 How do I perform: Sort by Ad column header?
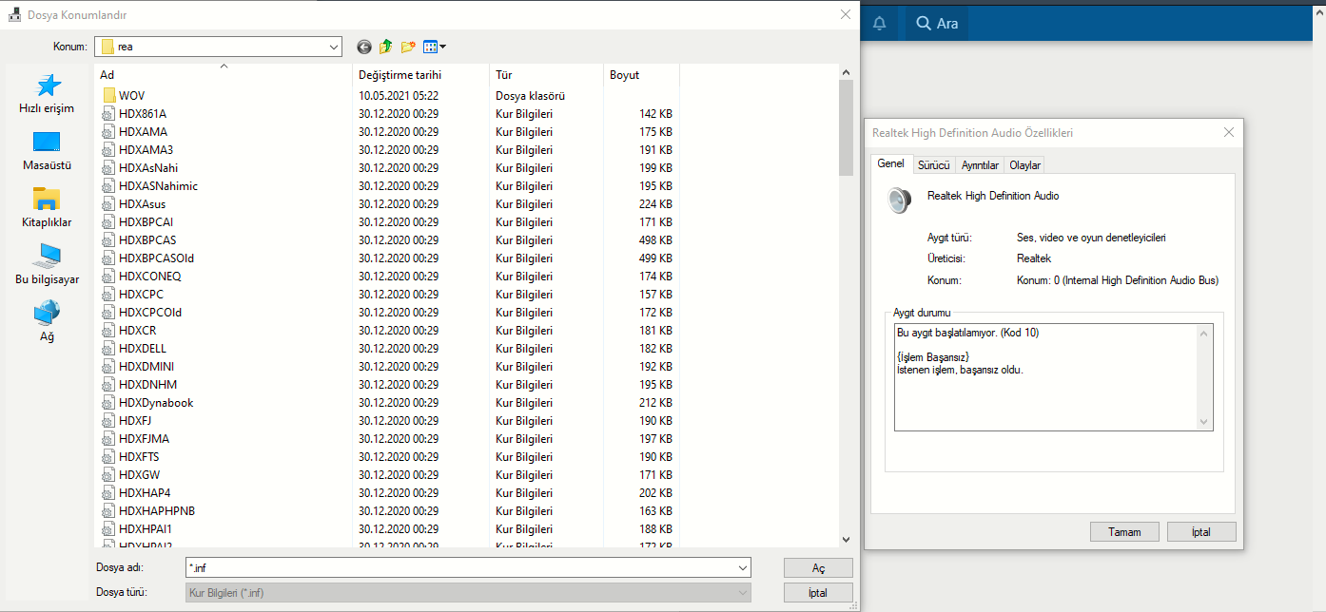(x=224, y=75)
